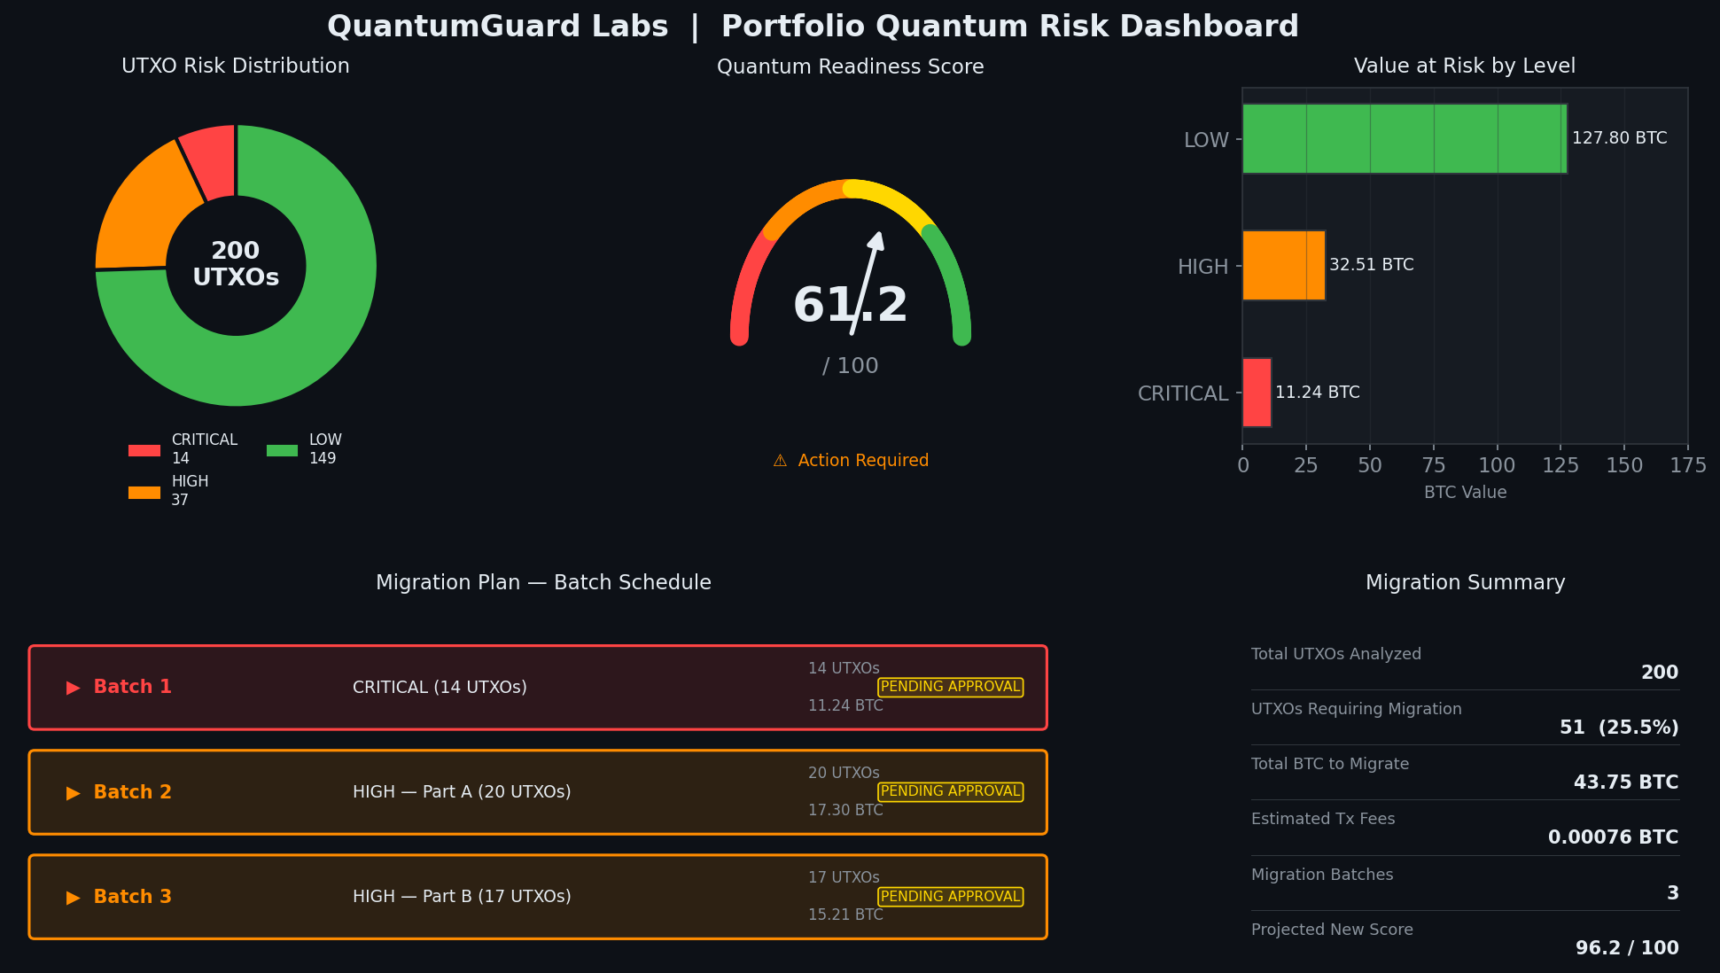Toggle PENDING APPROVAL on Batch 3

pos(950,897)
